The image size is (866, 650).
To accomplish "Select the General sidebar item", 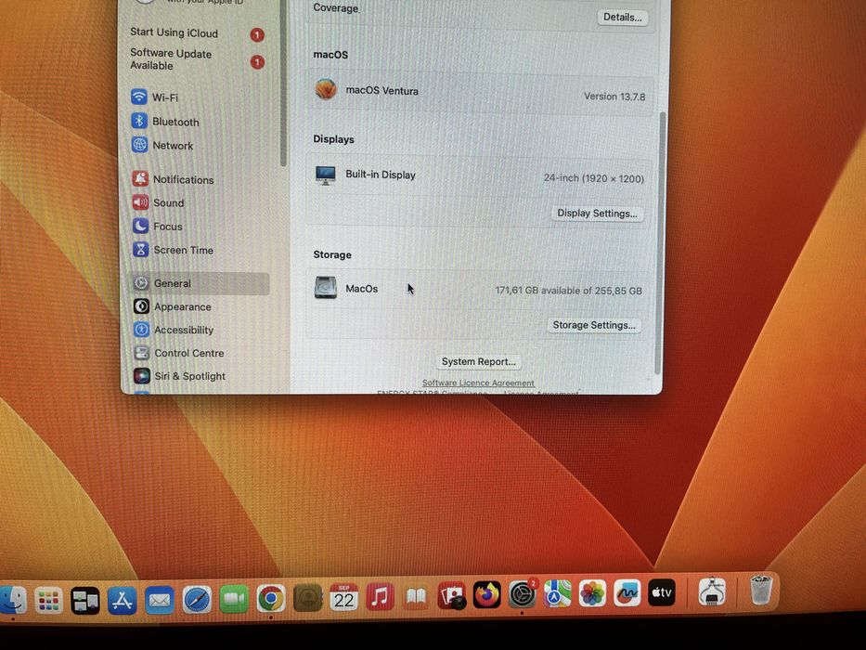I will tap(200, 283).
